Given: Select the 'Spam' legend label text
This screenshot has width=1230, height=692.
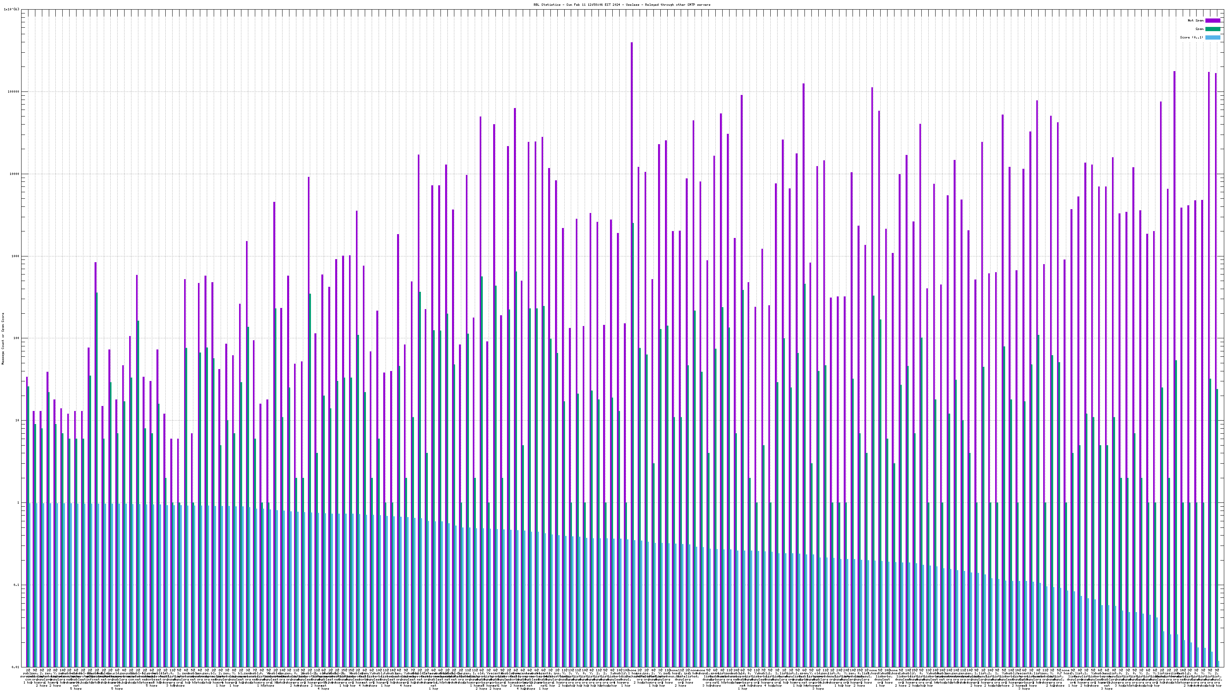Looking at the screenshot, I should click(x=1199, y=29).
